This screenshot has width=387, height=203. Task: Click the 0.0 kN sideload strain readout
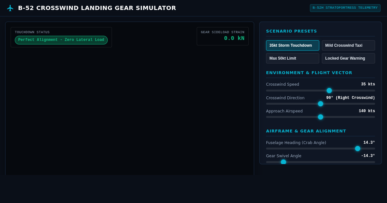pyautogui.click(x=234, y=38)
